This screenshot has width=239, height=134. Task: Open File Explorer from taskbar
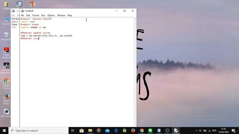[90, 131]
